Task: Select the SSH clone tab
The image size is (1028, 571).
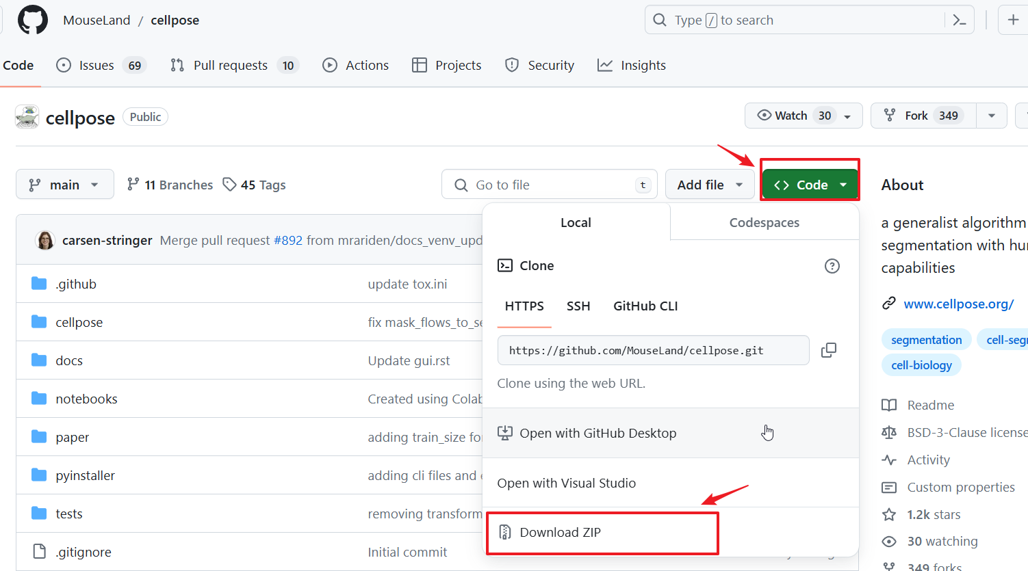Action: tap(578, 306)
